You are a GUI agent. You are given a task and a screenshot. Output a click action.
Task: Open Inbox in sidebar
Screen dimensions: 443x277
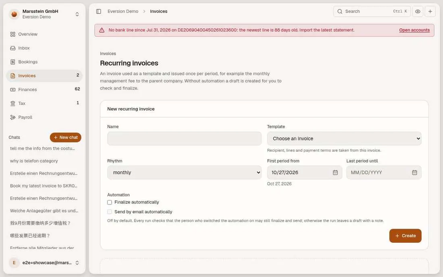(x=44, y=48)
